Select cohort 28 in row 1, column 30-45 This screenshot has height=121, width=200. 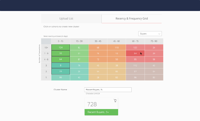98,77
